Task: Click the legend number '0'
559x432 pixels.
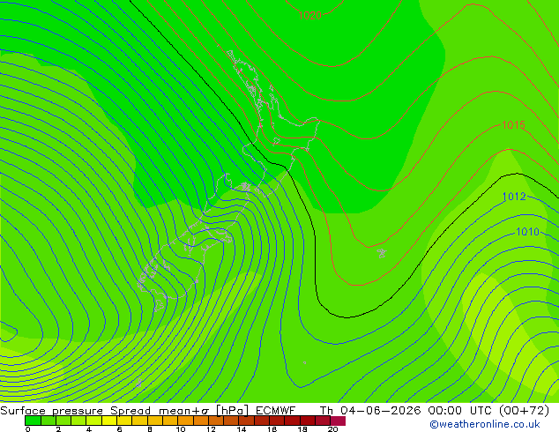Action: coord(28,429)
